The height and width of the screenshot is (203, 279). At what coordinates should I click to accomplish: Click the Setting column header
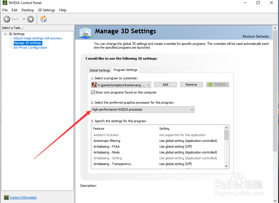[x=191, y=129]
